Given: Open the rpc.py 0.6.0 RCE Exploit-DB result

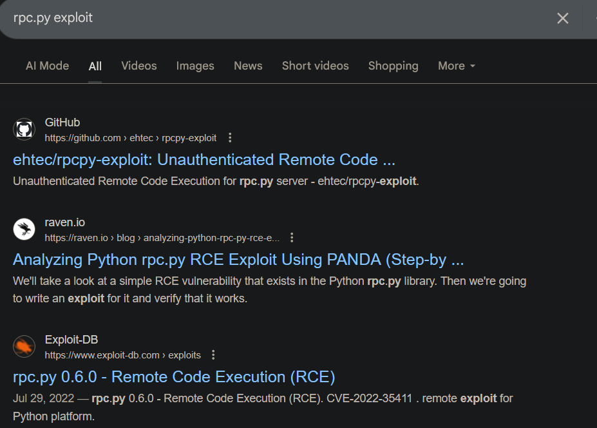Looking at the screenshot, I should (x=173, y=377).
